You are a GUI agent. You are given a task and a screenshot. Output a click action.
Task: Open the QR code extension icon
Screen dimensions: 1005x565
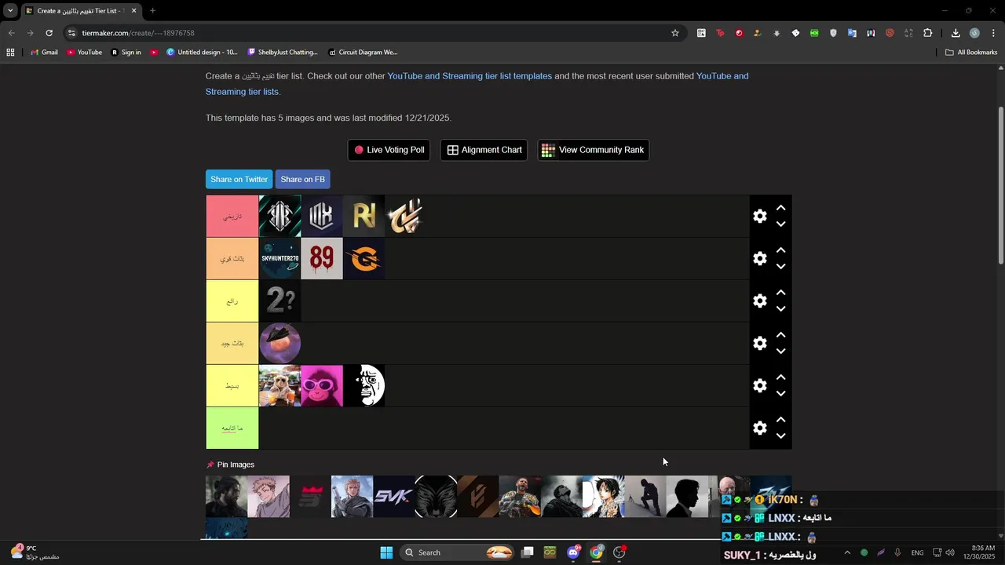(701, 33)
